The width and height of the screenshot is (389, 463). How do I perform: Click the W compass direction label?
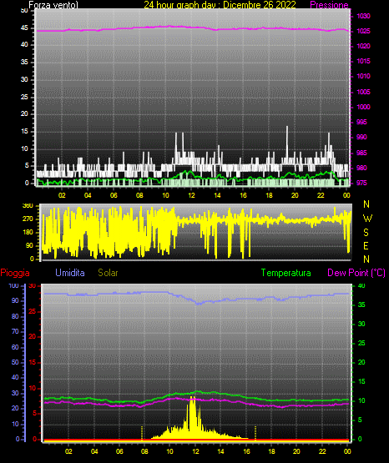coord(367,219)
